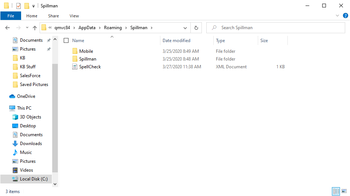Tick the select-all items checkbox
This screenshot has height=196, width=350.
coord(66,40)
